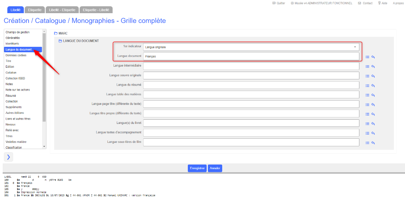Click the Quitter icon in top bar

pyautogui.click(x=274, y=3)
